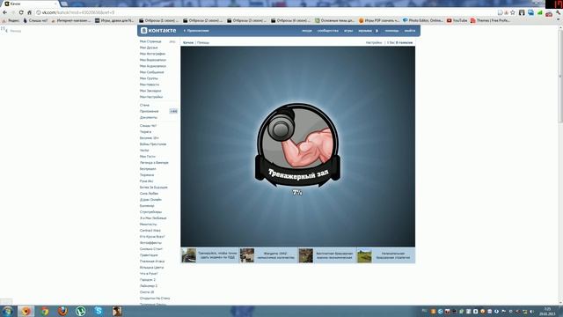The image size is (563, 317).
Task: Open the app's Настройки link
Action: tap(374, 43)
